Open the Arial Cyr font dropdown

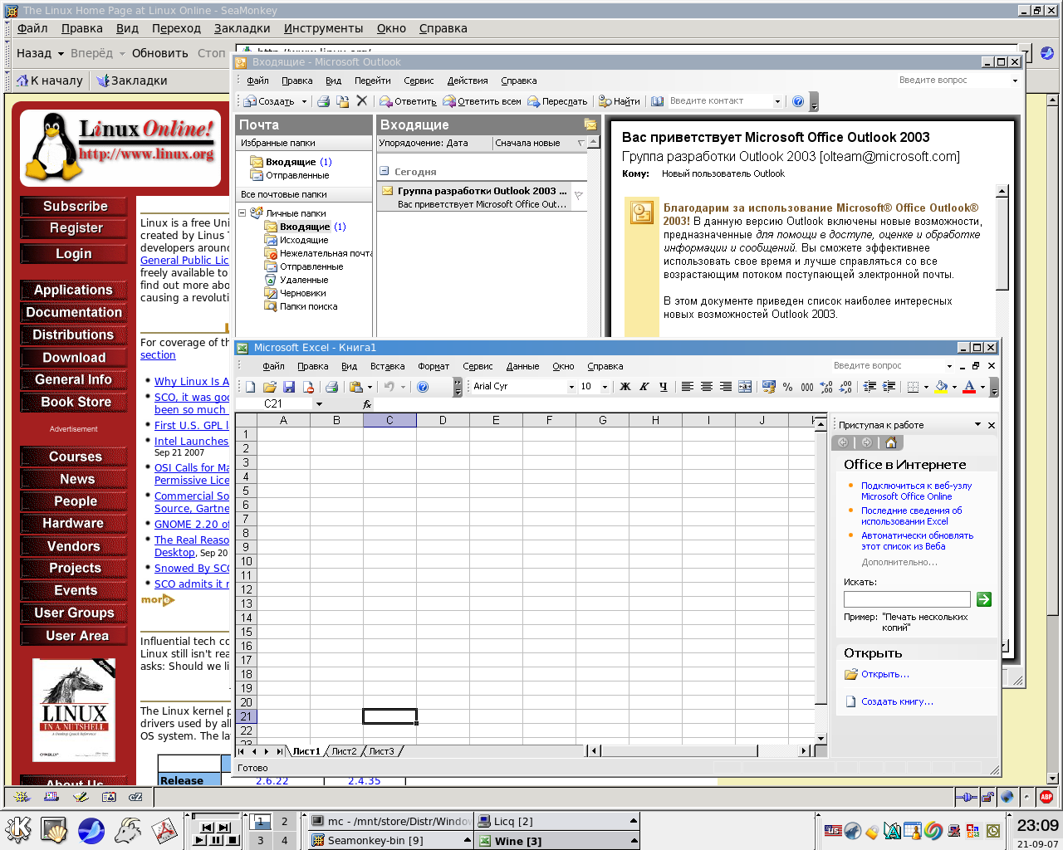571,387
